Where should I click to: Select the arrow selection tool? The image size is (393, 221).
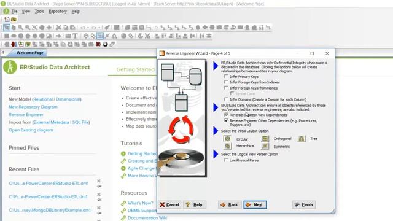(7, 28)
